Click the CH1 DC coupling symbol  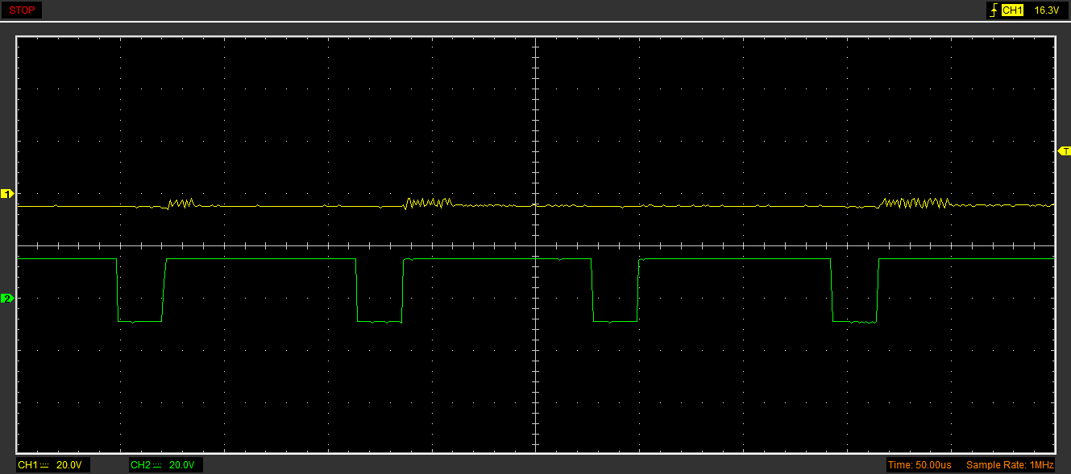pyautogui.click(x=44, y=465)
